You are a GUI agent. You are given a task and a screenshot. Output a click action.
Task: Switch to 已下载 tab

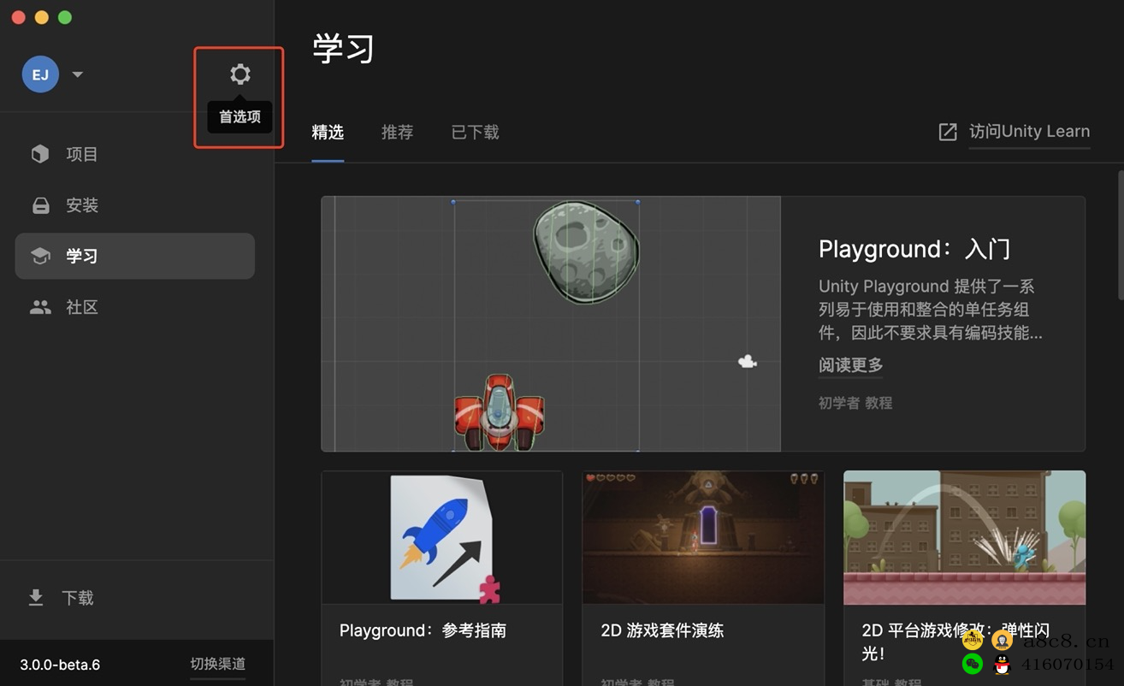(x=475, y=133)
